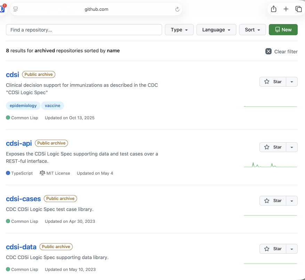Image resolution: width=305 pixels, height=280 pixels.
Task: Click the Public archive badge beside cdsi
Action: [x=39, y=75]
